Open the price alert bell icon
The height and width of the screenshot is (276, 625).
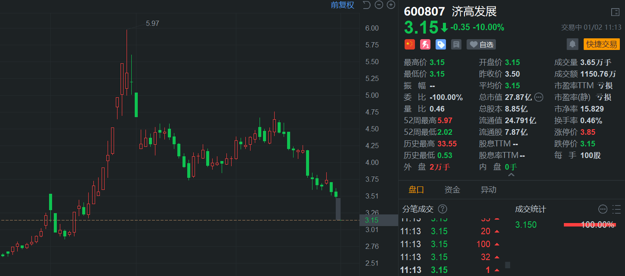[572, 44]
